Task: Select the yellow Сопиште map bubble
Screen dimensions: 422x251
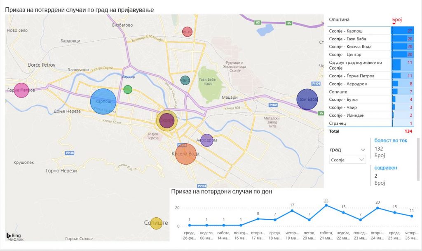Action: tap(156, 223)
